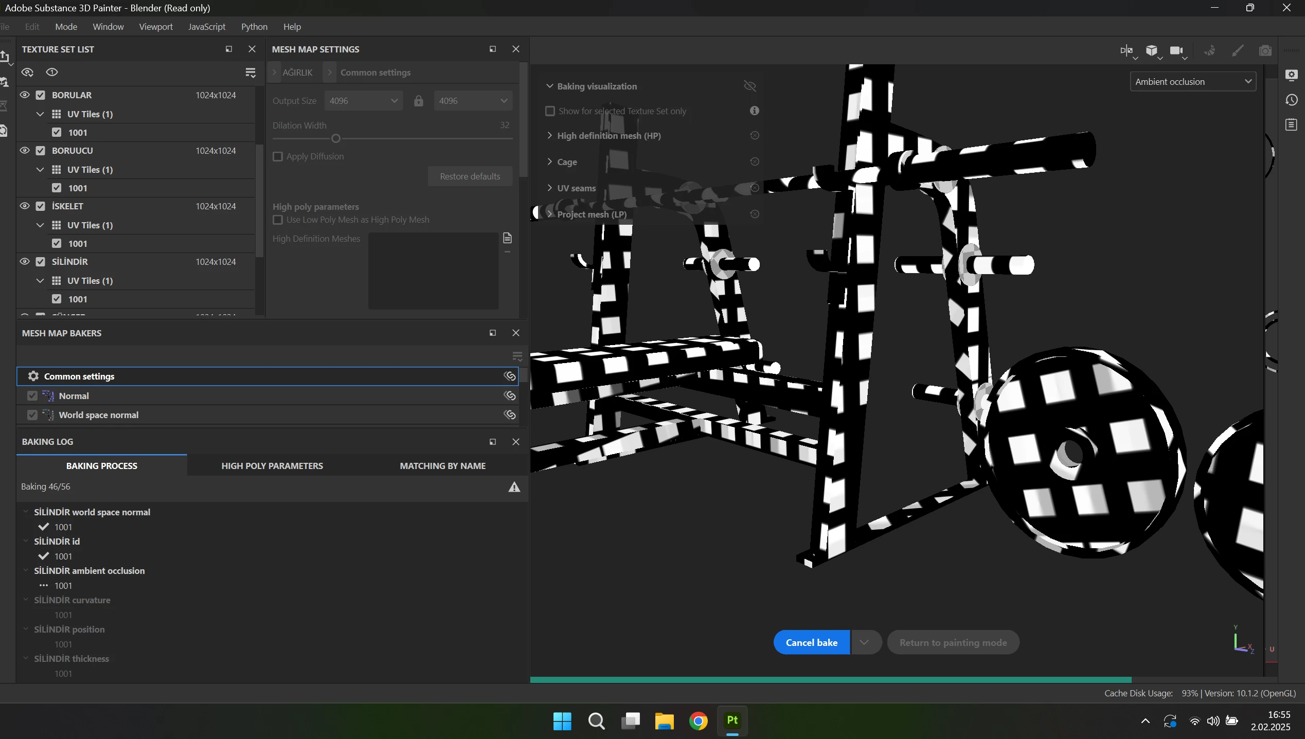Click the symmetry icon in viewport toolbar
The height and width of the screenshot is (739, 1305).
[1126, 50]
